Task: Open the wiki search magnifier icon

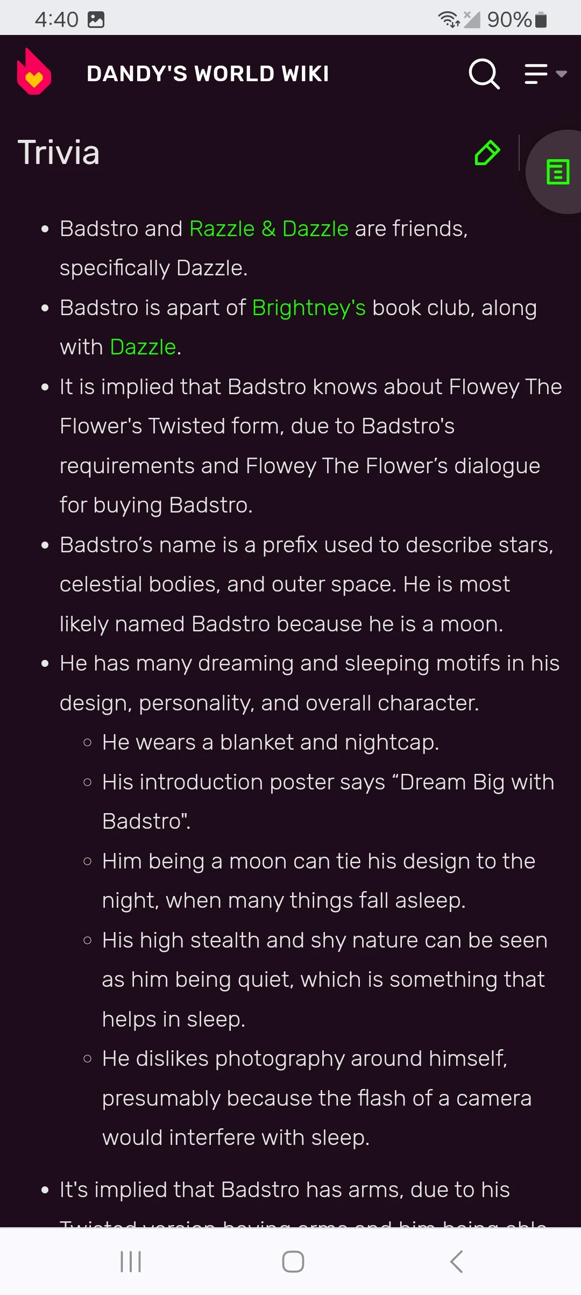Action: pyautogui.click(x=484, y=74)
